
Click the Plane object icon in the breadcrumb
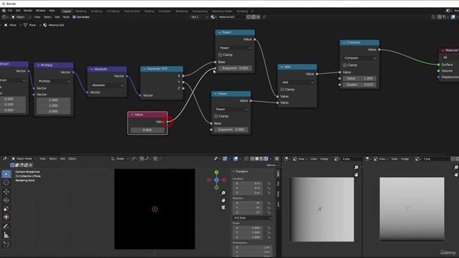point(6,25)
